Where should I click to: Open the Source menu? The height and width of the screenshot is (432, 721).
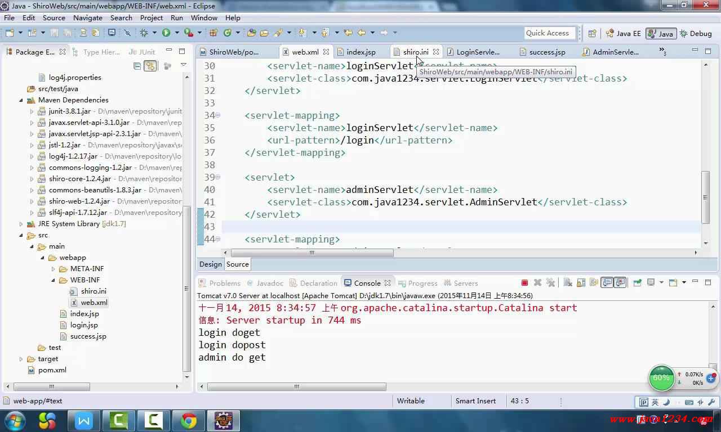point(54,17)
